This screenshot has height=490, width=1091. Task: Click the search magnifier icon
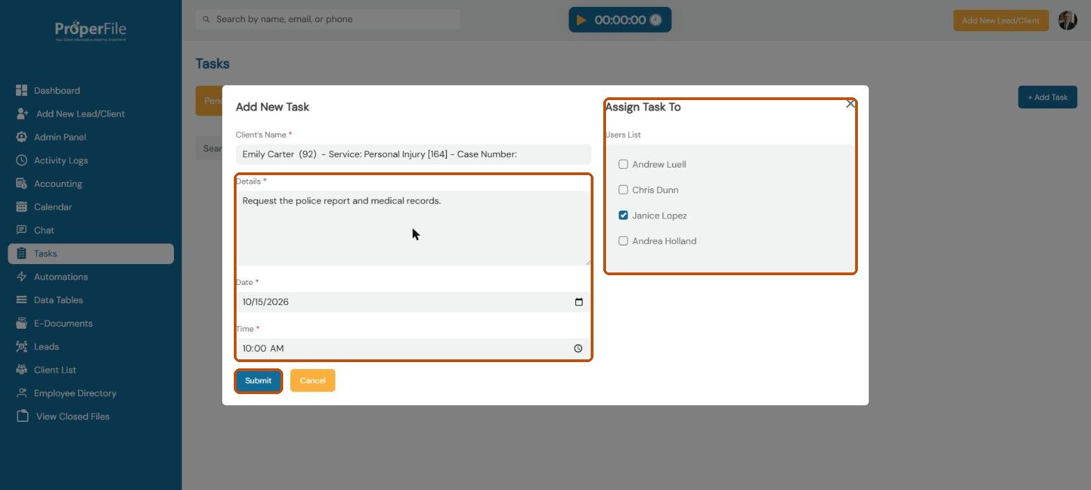click(206, 19)
